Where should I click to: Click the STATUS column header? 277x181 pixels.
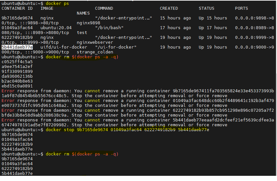[206, 8]
